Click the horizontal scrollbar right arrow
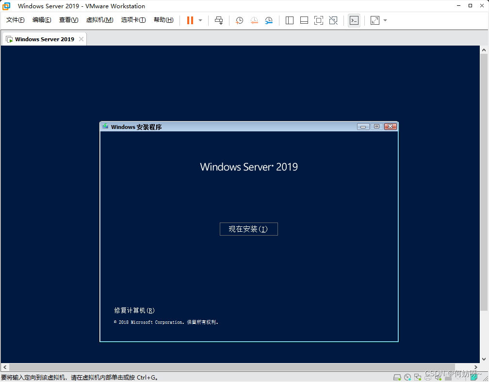Screen dimensions: 489x382 [x=476, y=367]
